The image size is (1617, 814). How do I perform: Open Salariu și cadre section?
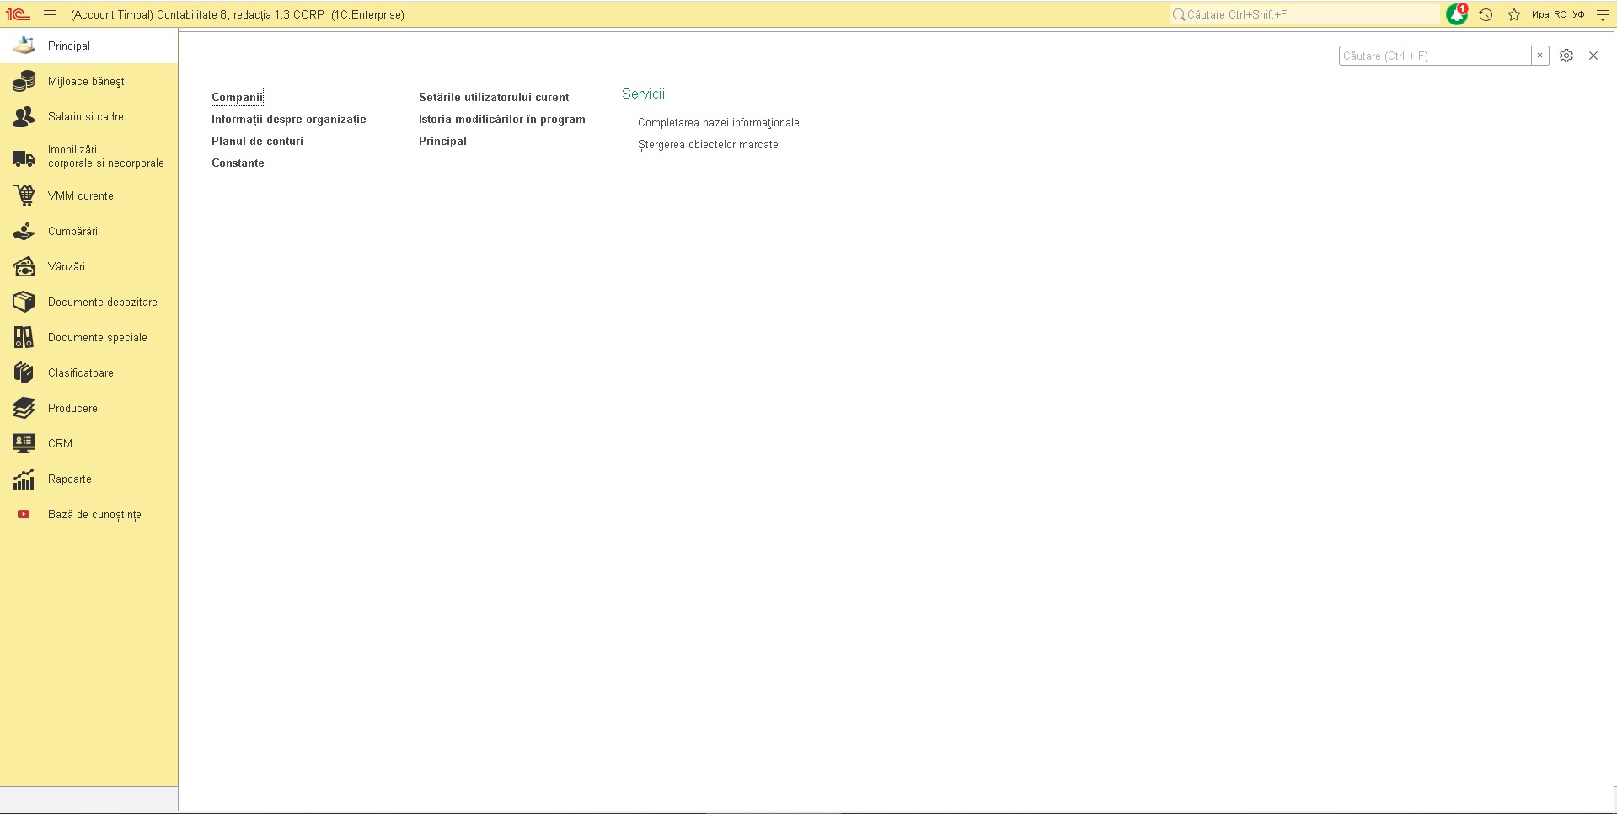[88, 116]
